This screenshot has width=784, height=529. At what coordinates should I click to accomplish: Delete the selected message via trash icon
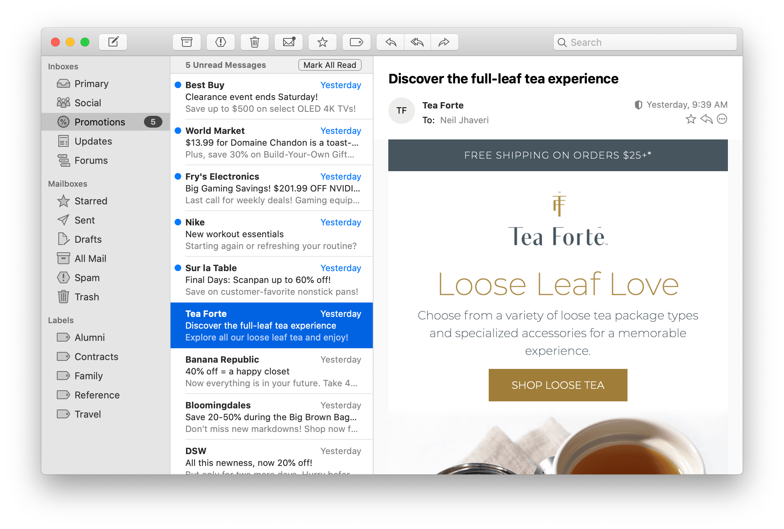click(x=254, y=42)
